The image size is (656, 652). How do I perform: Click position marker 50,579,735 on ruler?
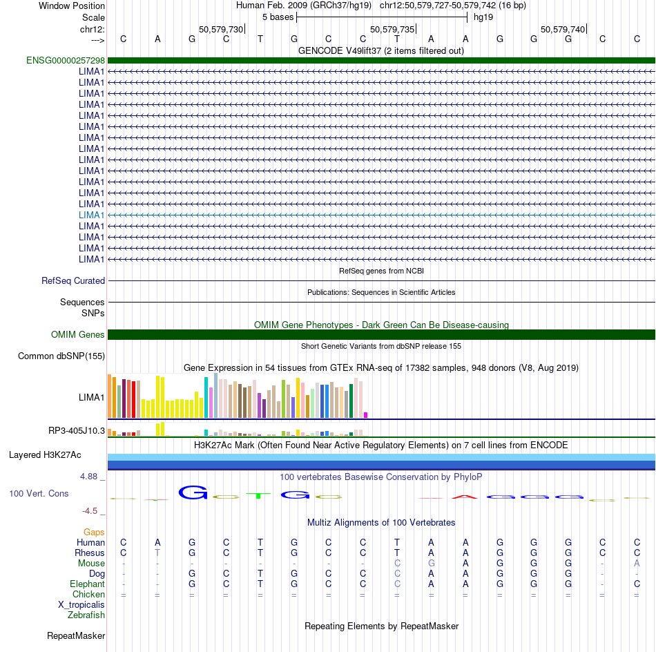pos(392,30)
